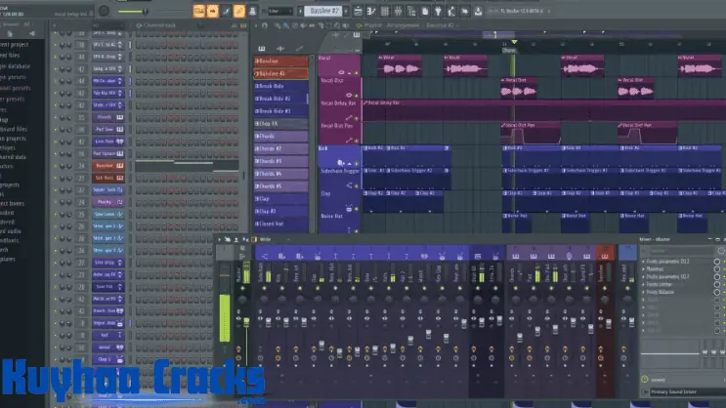Click the plus icon above pattern picker
The width and height of the screenshot is (726, 408).
pyautogui.click(x=280, y=48)
